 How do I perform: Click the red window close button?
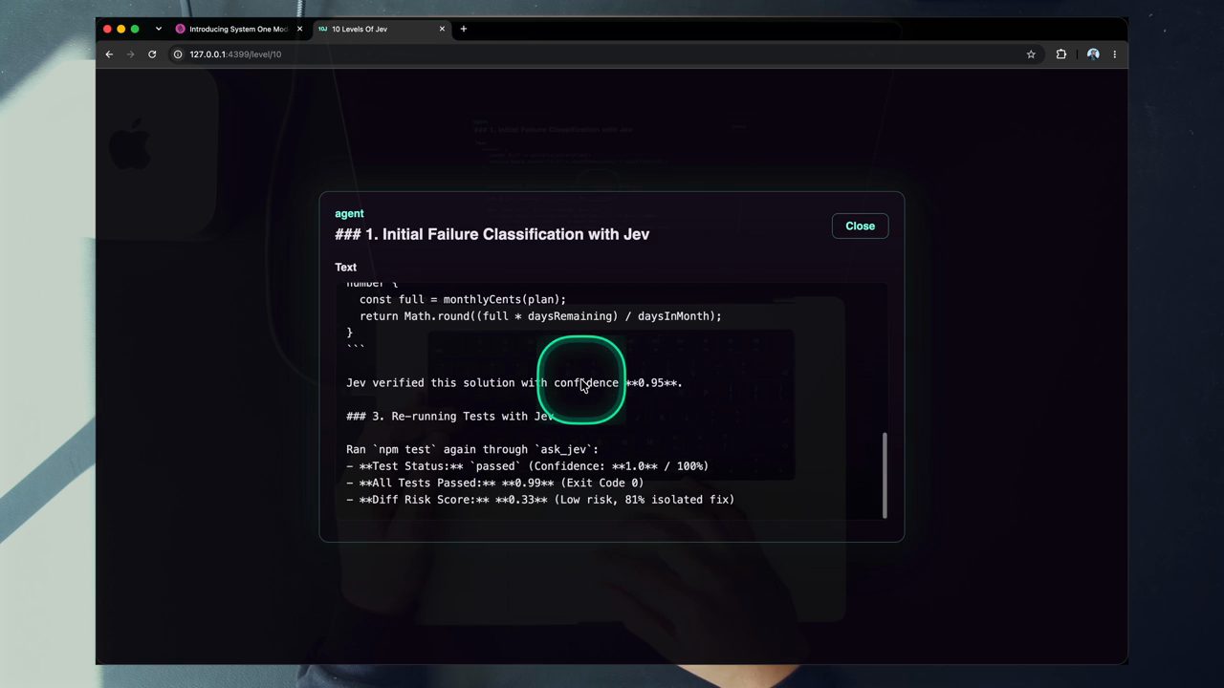click(x=107, y=29)
